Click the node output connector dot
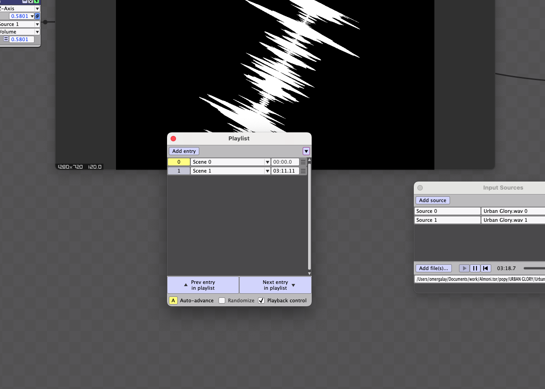The image size is (545, 389). click(45, 21)
